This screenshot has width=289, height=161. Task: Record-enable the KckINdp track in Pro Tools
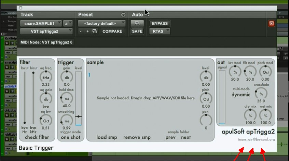click(x=7, y=43)
